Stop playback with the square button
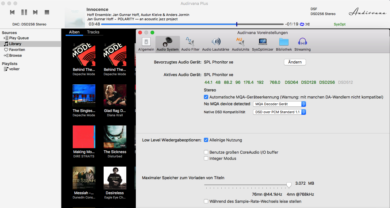 pyautogui.click(x=47, y=12)
